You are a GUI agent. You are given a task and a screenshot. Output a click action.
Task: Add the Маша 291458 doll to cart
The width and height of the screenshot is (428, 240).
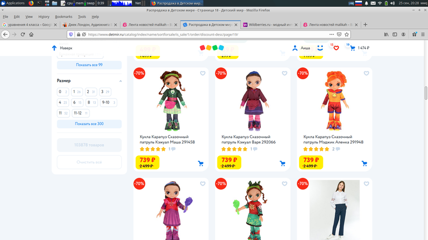click(x=201, y=164)
